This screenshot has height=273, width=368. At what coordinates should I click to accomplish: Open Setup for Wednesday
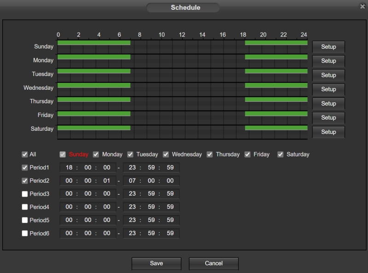click(328, 89)
